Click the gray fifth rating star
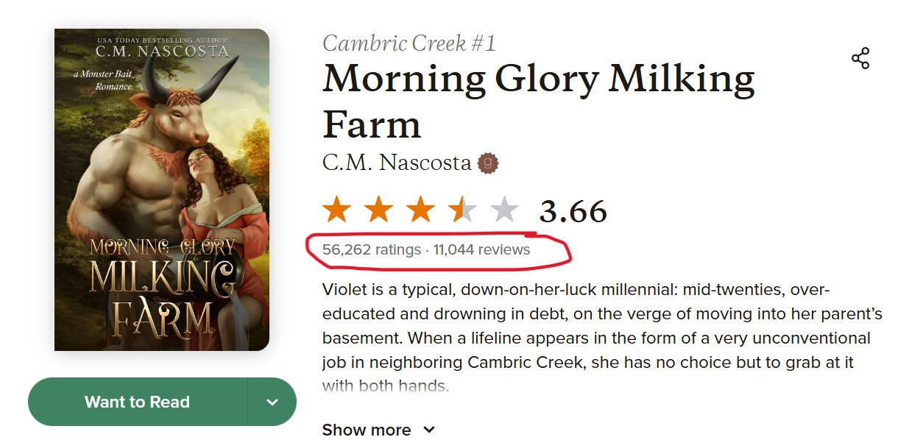 click(x=504, y=210)
